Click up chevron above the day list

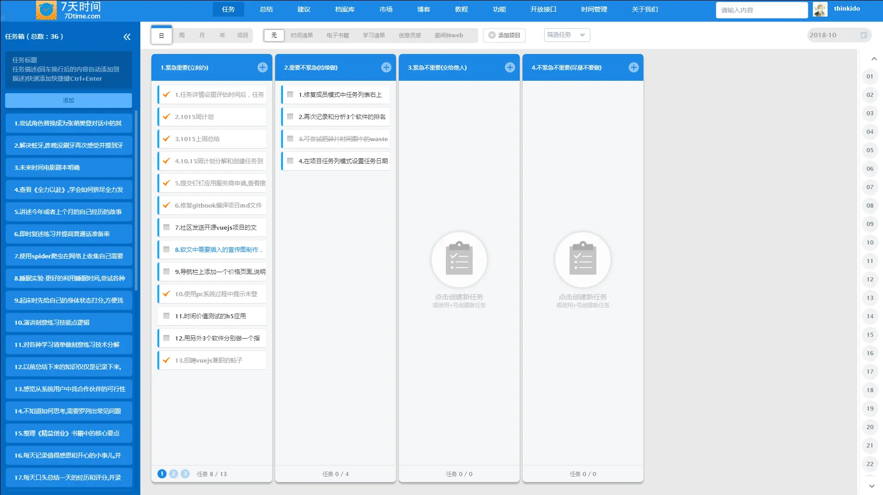(x=874, y=59)
